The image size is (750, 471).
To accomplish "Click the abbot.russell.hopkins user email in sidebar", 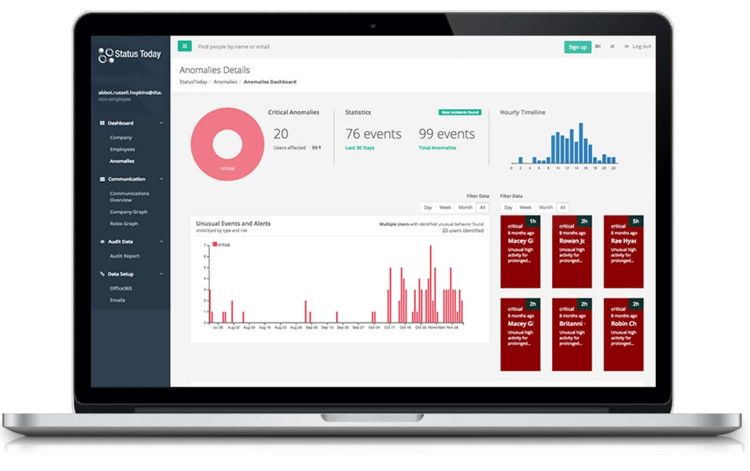I will [x=130, y=92].
